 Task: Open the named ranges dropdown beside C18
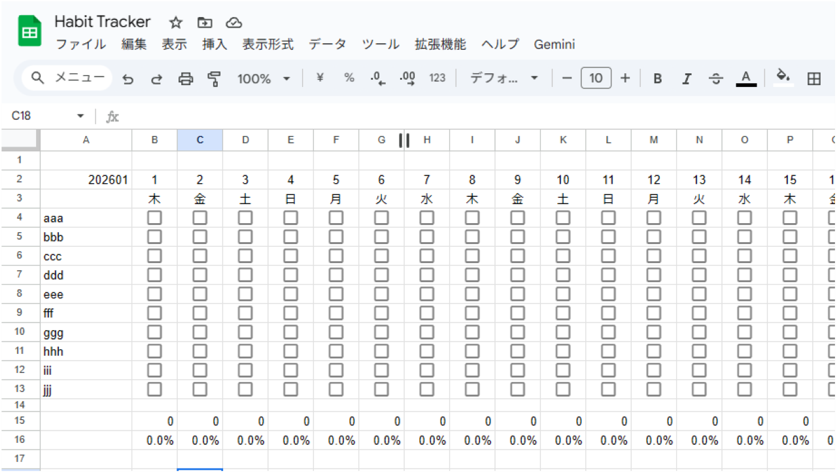(80, 115)
